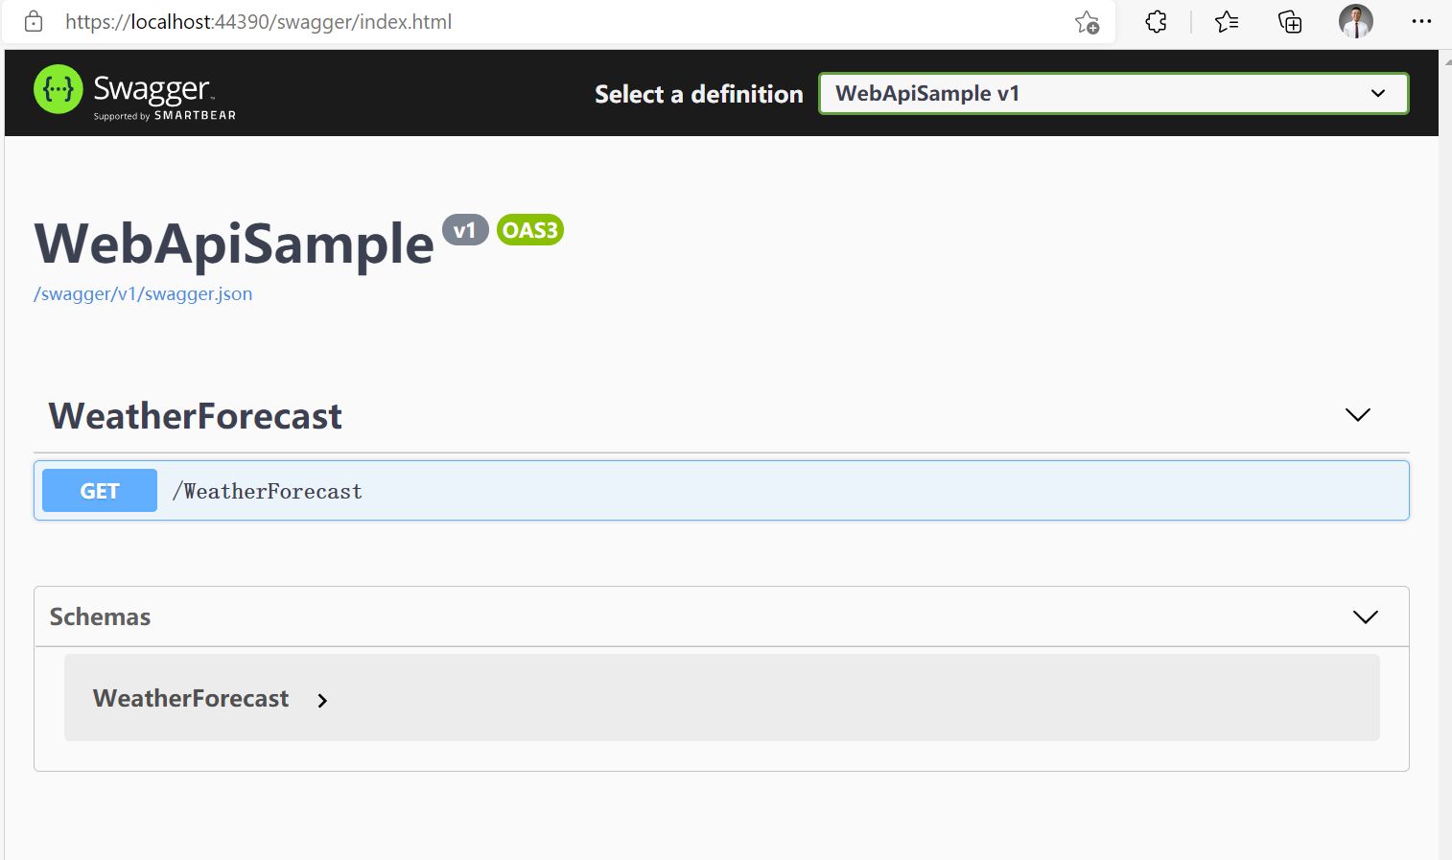Click the Schemas heading

[x=100, y=616]
